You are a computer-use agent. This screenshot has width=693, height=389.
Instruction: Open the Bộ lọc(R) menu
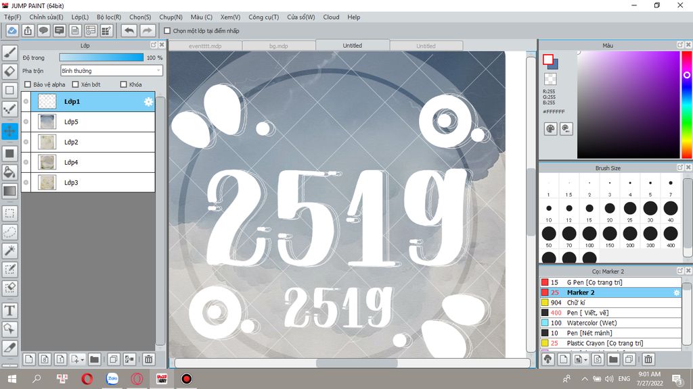click(x=109, y=17)
